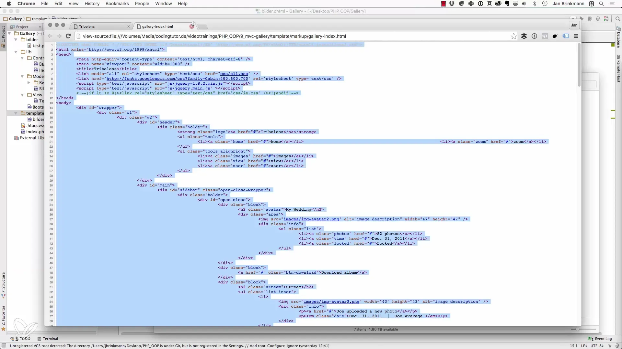
Task: Select test file under bilder folder
Action: pos(36,46)
